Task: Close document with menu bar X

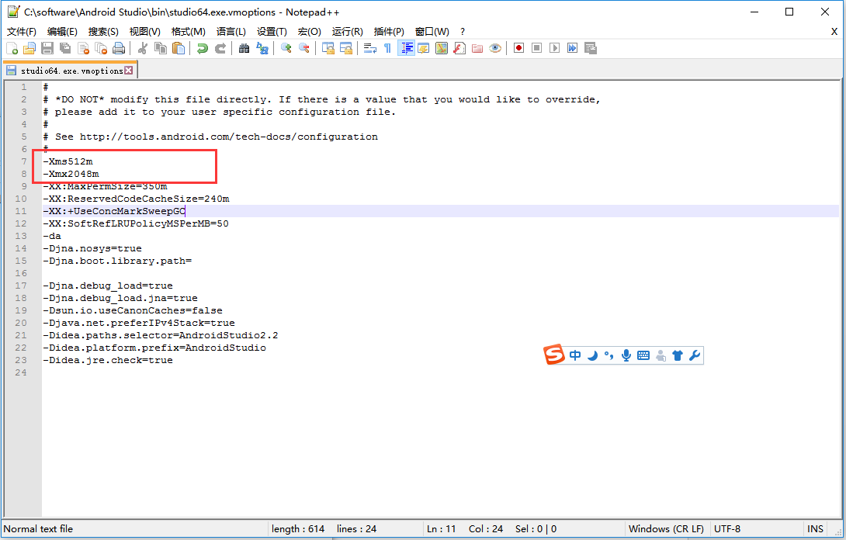Action: tap(834, 32)
